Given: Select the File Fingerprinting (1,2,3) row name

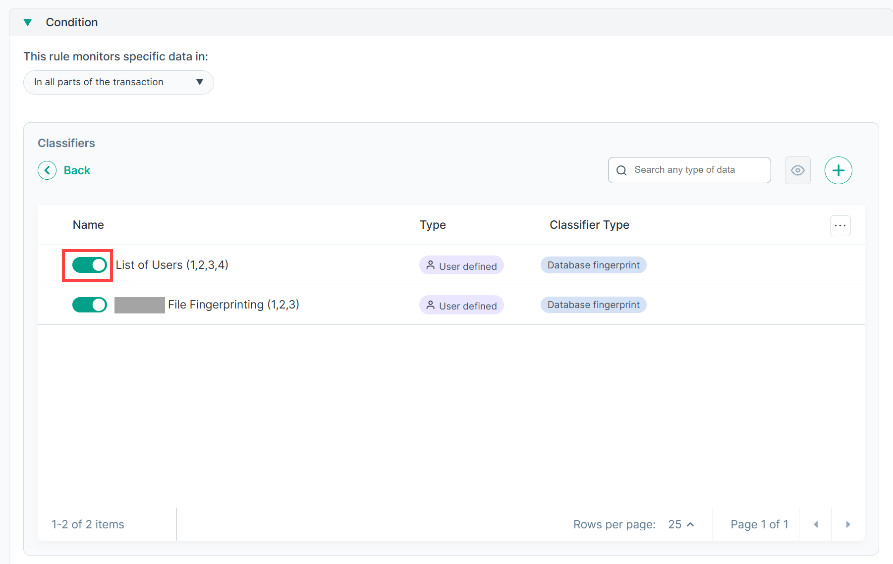Looking at the screenshot, I should tap(233, 305).
